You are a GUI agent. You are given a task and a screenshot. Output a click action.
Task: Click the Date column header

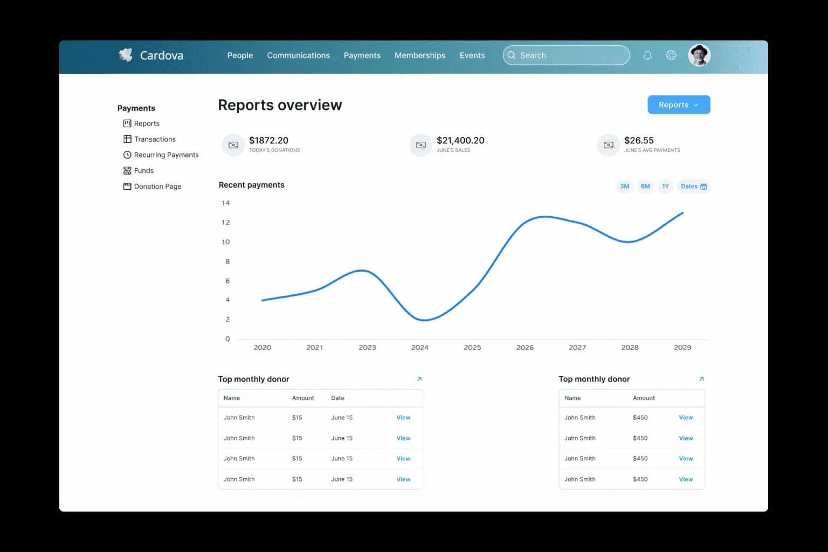pos(337,398)
